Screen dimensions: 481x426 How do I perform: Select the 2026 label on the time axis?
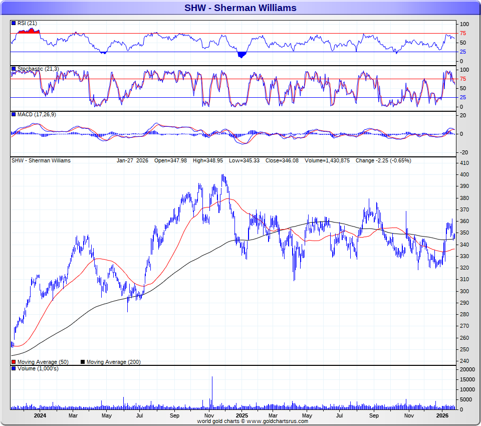[442, 415]
